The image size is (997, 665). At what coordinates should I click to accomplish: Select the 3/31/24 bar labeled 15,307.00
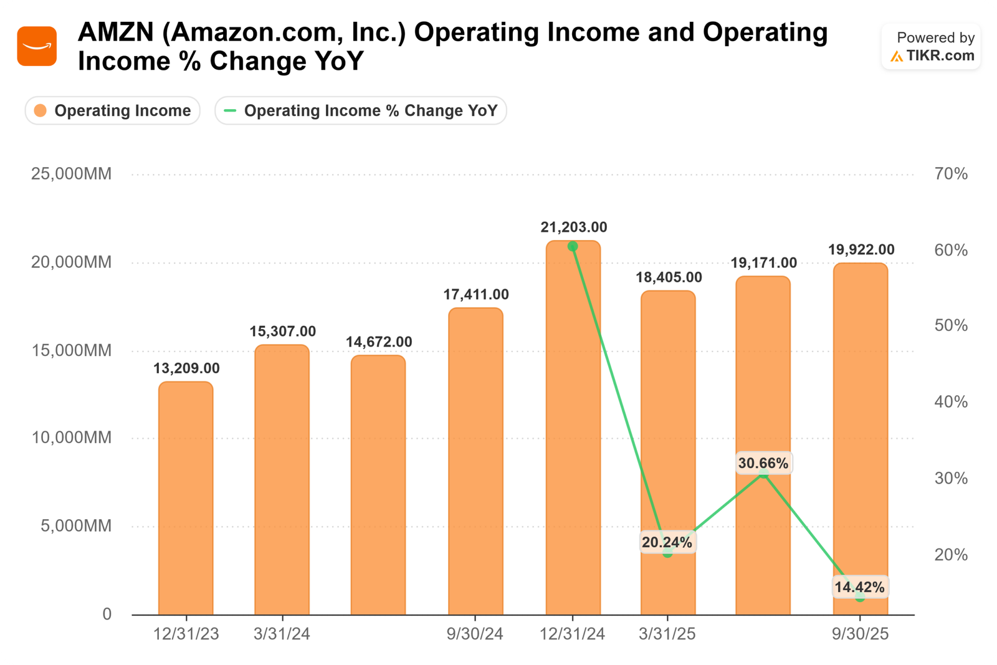click(282, 480)
